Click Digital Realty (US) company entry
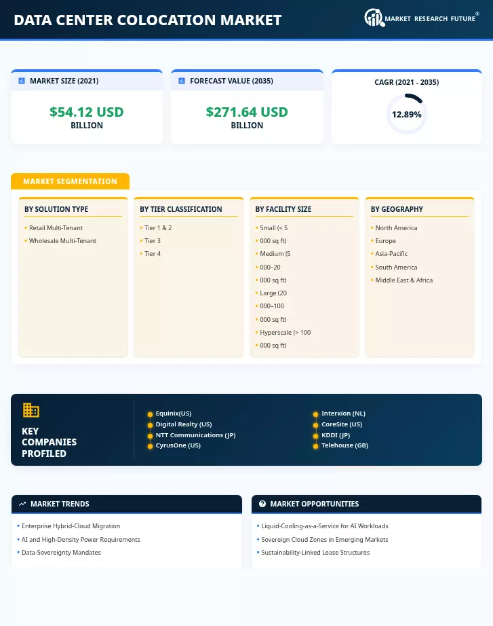This screenshot has height=626, width=493. click(x=184, y=424)
